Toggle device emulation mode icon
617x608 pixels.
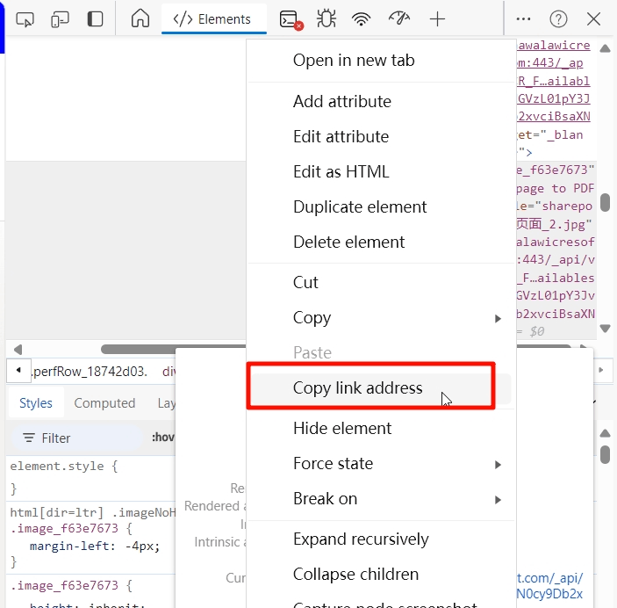(x=60, y=19)
